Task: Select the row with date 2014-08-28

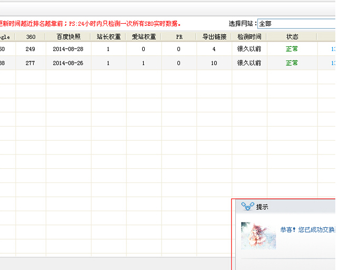Action: [x=68, y=49]
